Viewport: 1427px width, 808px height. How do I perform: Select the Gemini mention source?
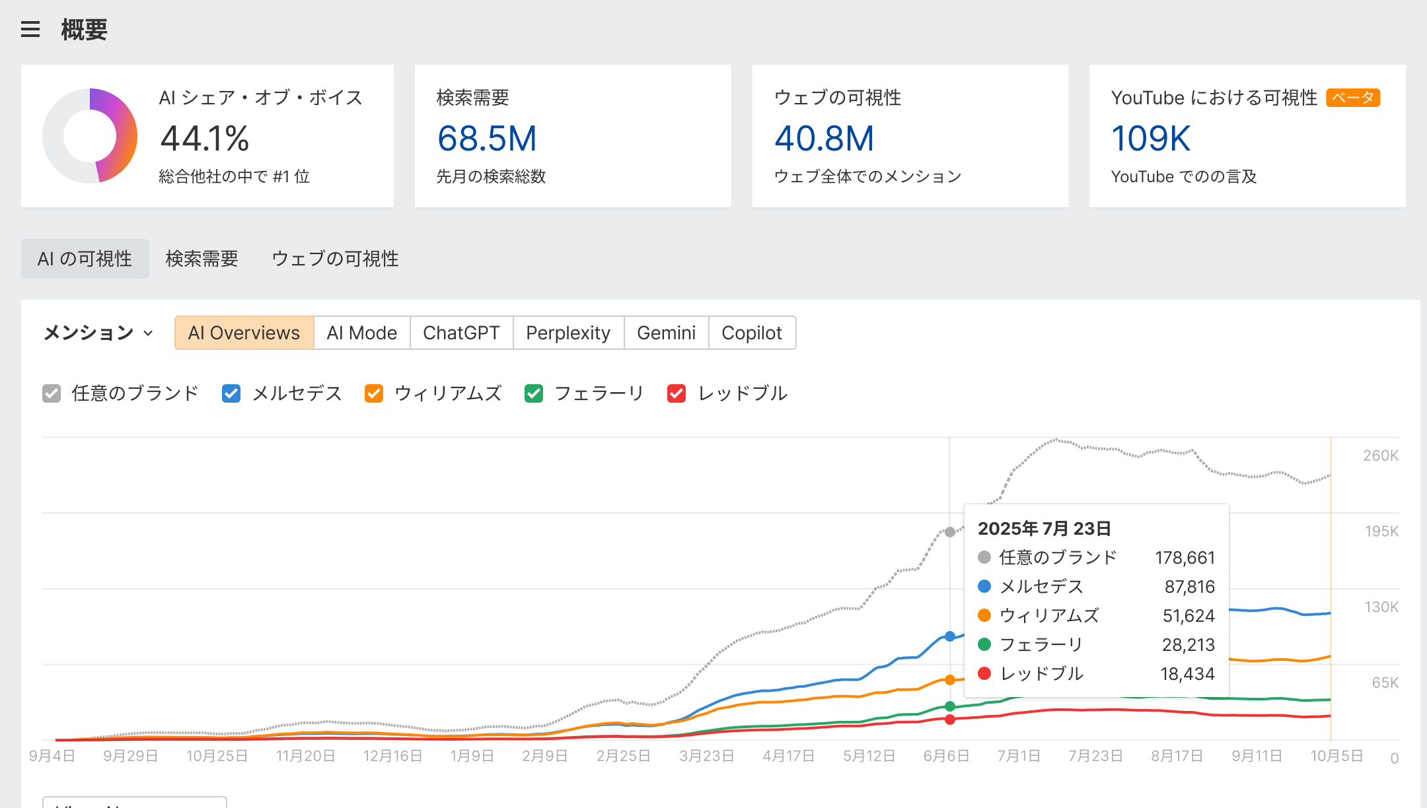click(x=666, y=333)
